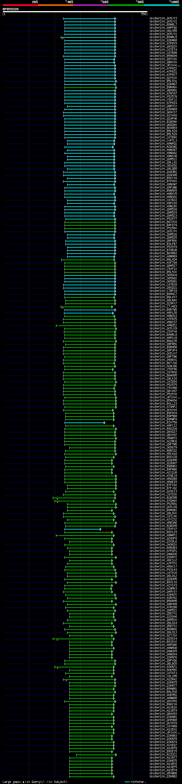Image resolution: width=182 pixels, height=784 pixels.
Task: Click the UniRef100_C5XF07 hit label
Action: point(163,529)
